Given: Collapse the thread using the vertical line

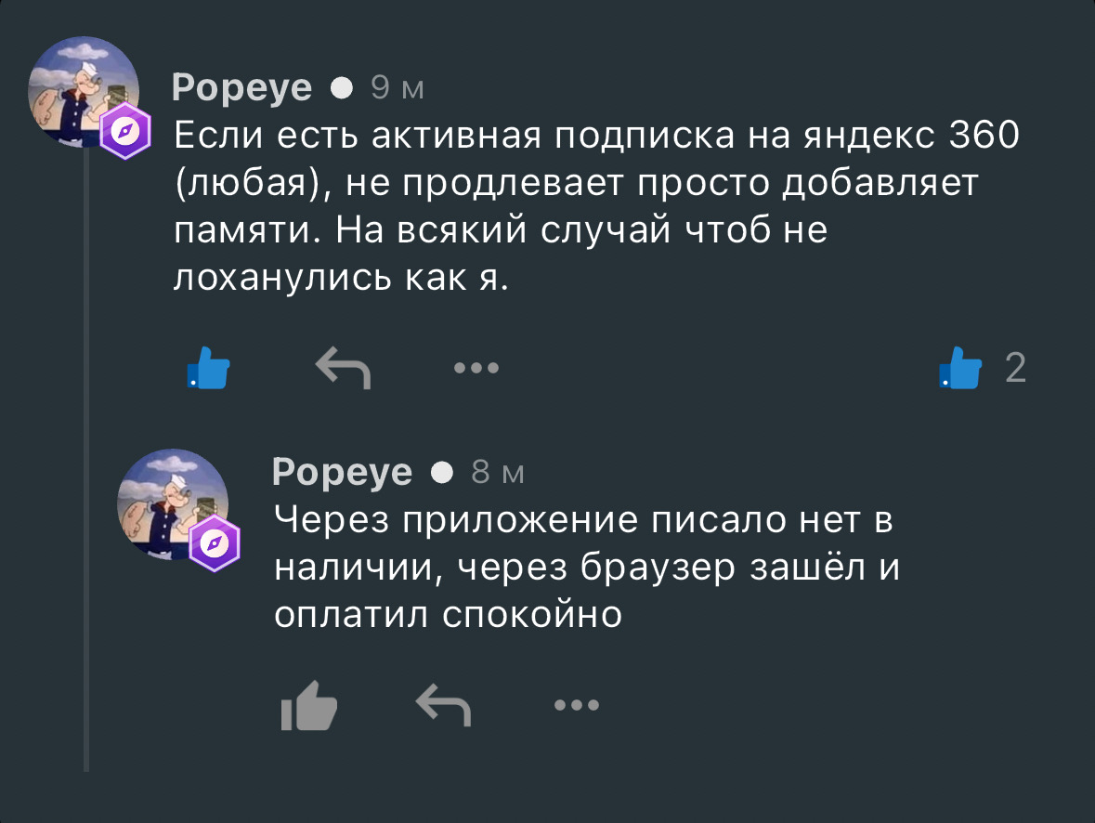Looking at the screenshot, I should pyautogui.click(x=86, y=464).
